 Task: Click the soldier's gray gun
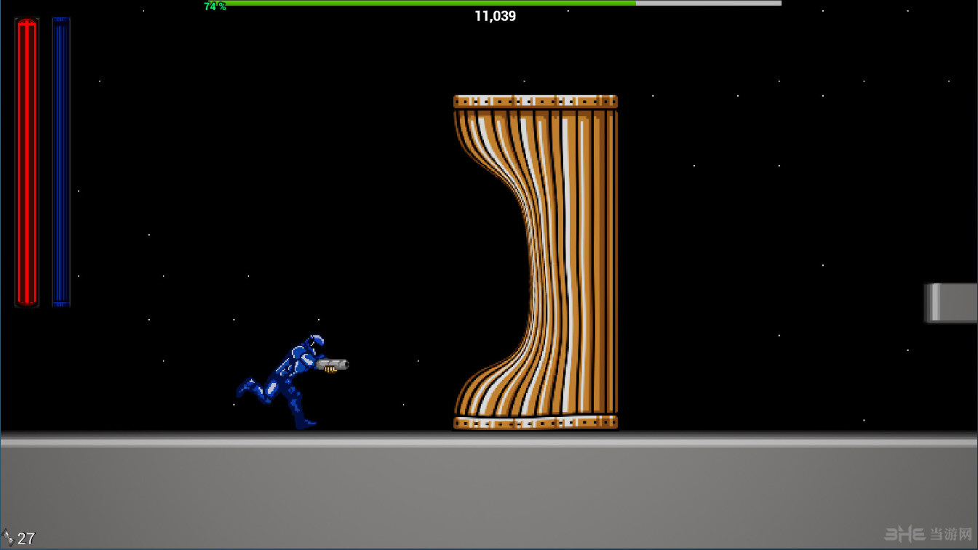point(333,365)
